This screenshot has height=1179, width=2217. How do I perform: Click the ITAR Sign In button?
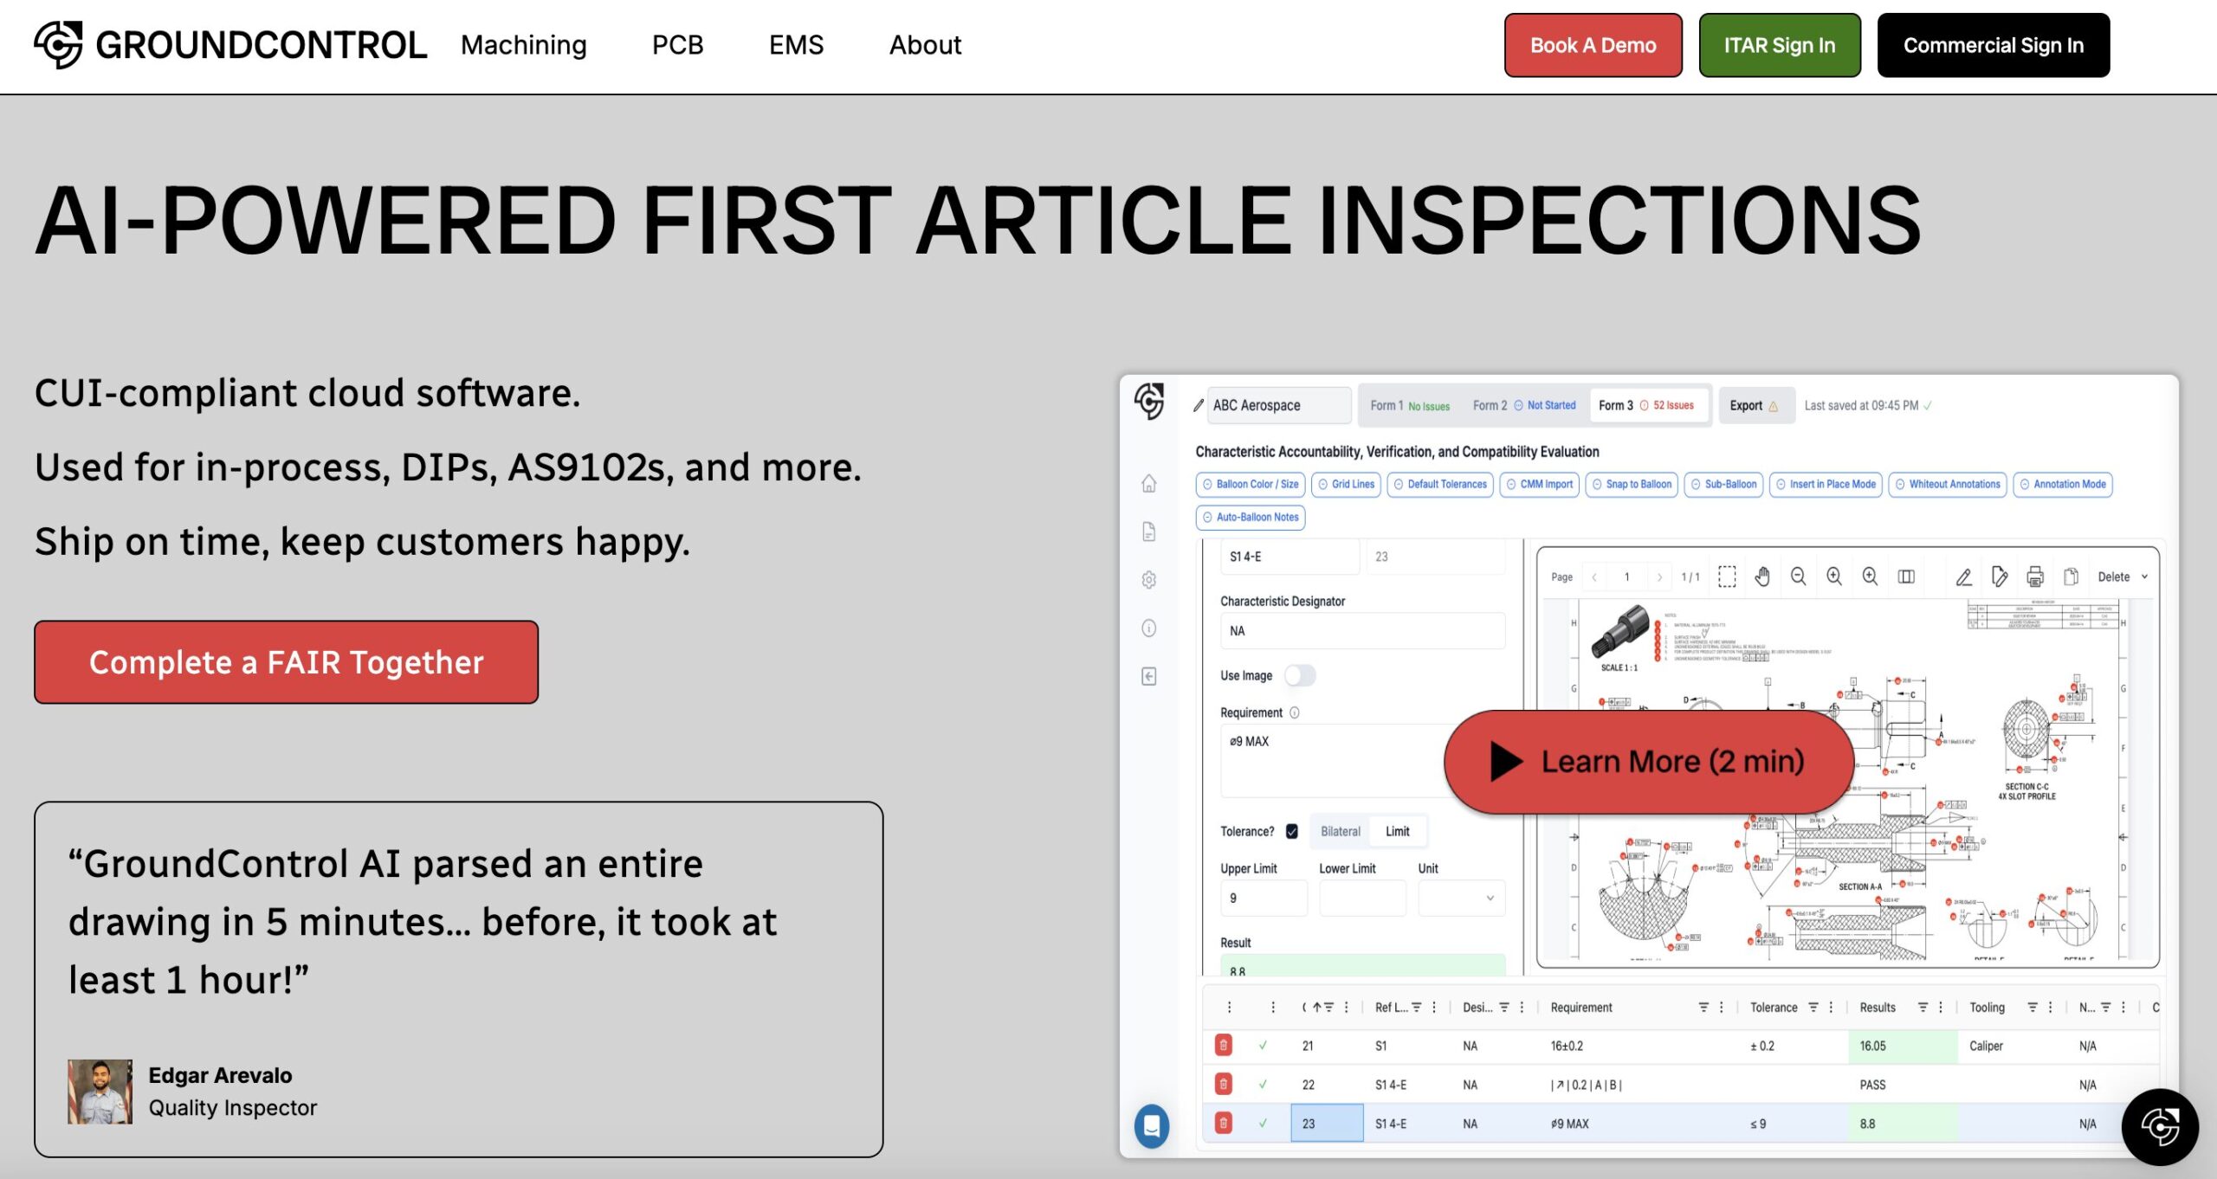click(x=1779, y=45)
